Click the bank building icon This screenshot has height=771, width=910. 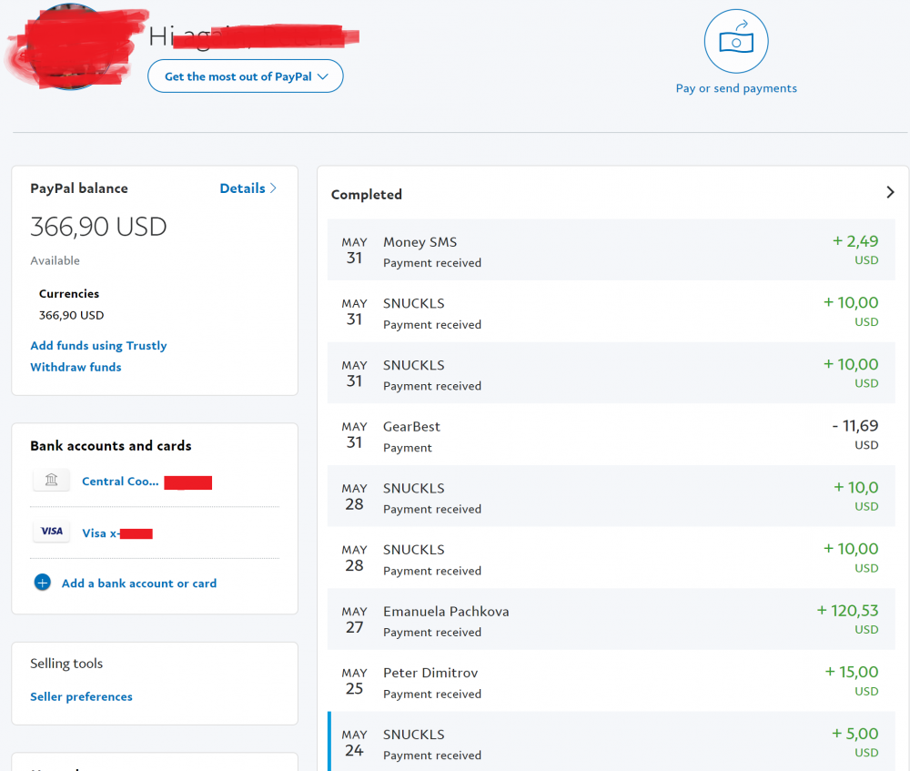click(52, 480)
